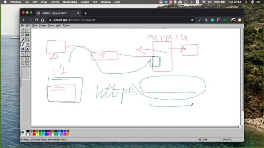Open the green circle extension in Chrome toolbar
Viewport: 264px width, 148px height.
point(212,20)
